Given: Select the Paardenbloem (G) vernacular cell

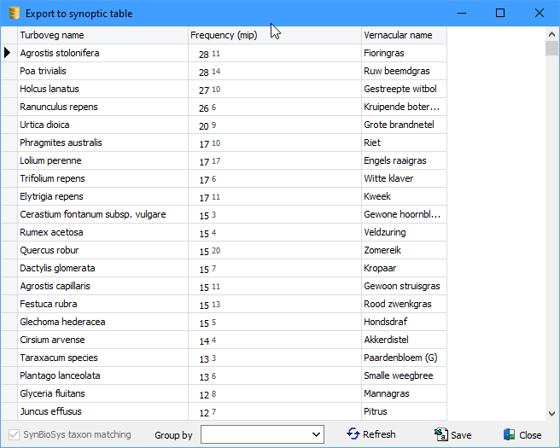Looking at the screenshot, I should (x=403, y=358).
